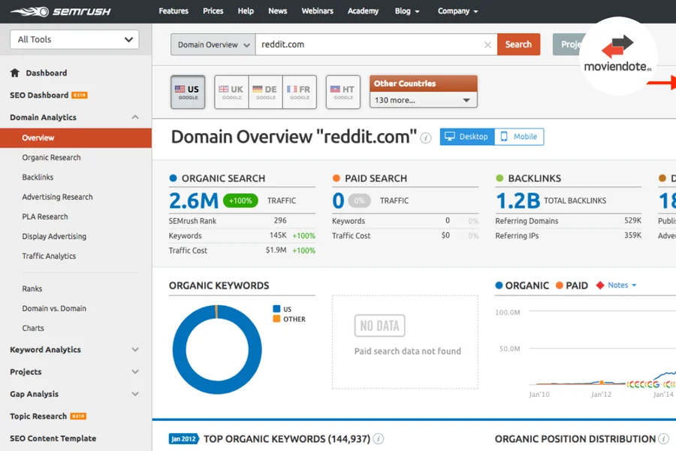Open the All Tools dropdown
676x451 pixels.
pos(75,40)
